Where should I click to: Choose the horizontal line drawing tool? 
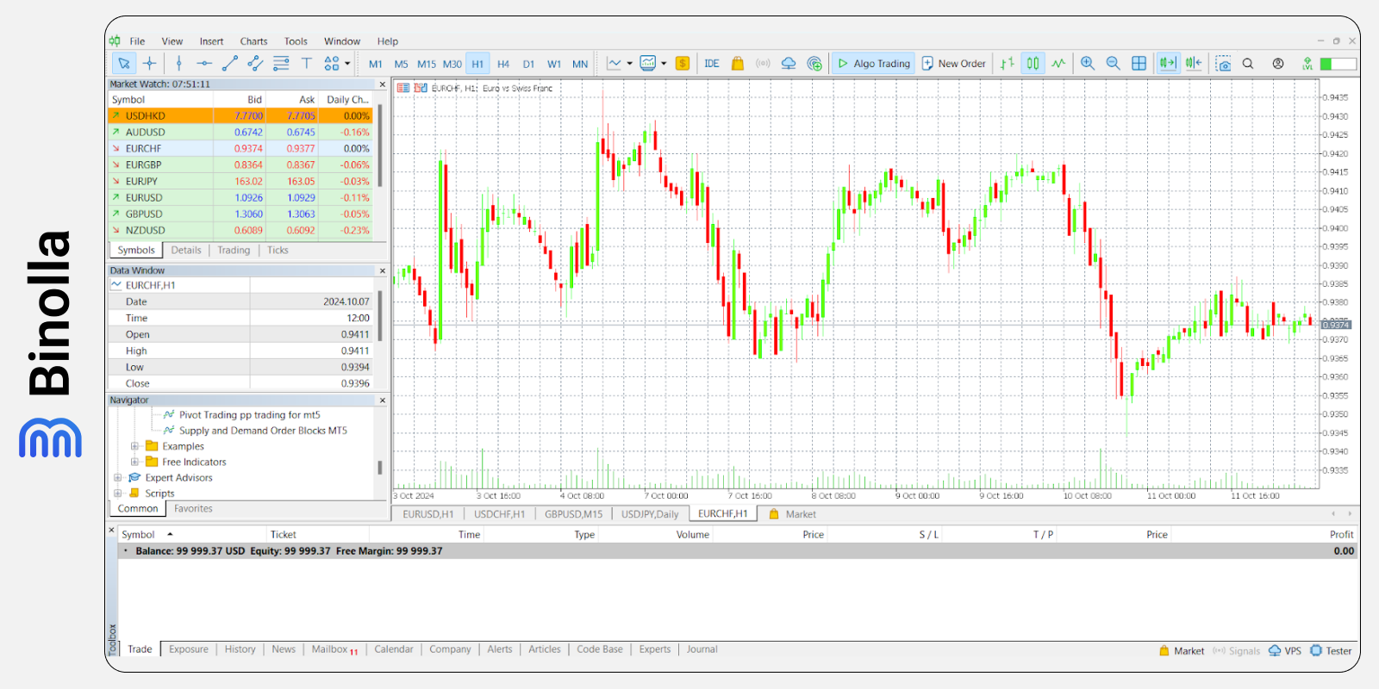[204, 63]
